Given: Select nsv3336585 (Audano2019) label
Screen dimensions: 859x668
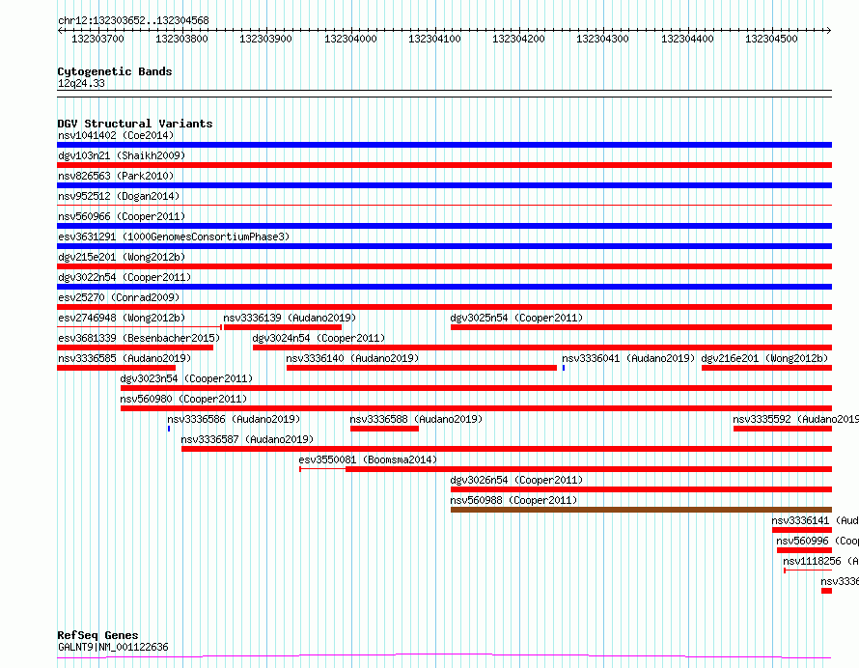Looking at the screenshot, I should (125, 358).
